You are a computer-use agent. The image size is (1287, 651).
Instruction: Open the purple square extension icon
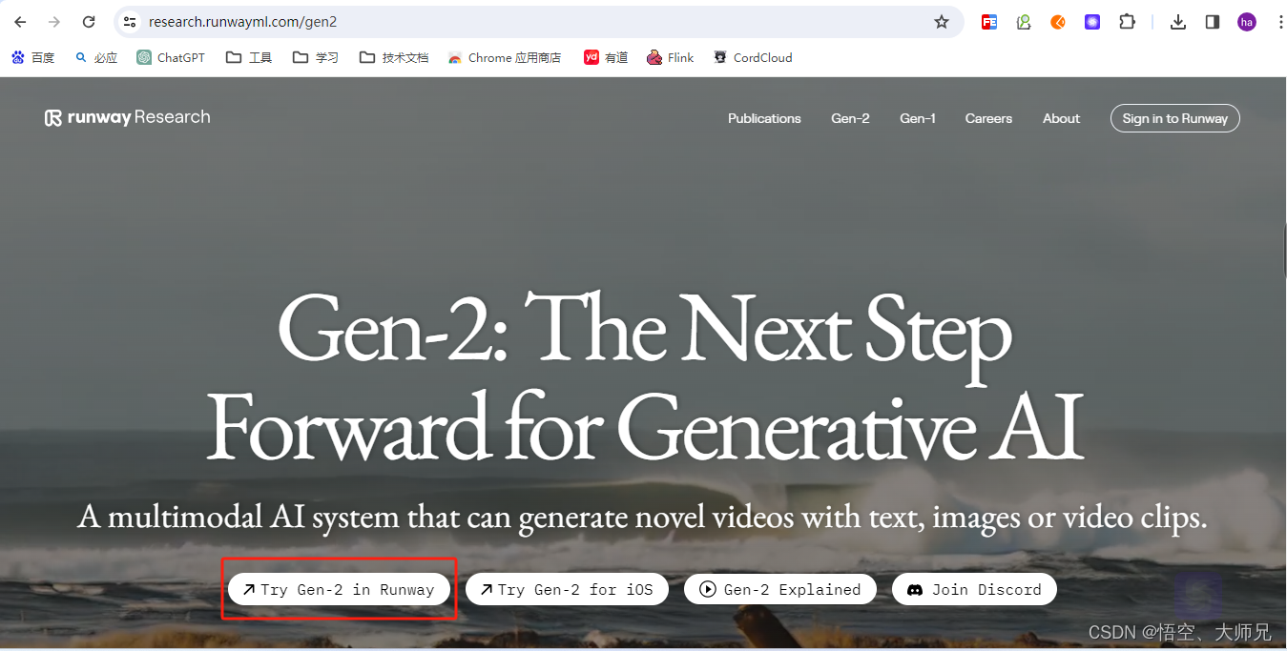click(1092, 22)
